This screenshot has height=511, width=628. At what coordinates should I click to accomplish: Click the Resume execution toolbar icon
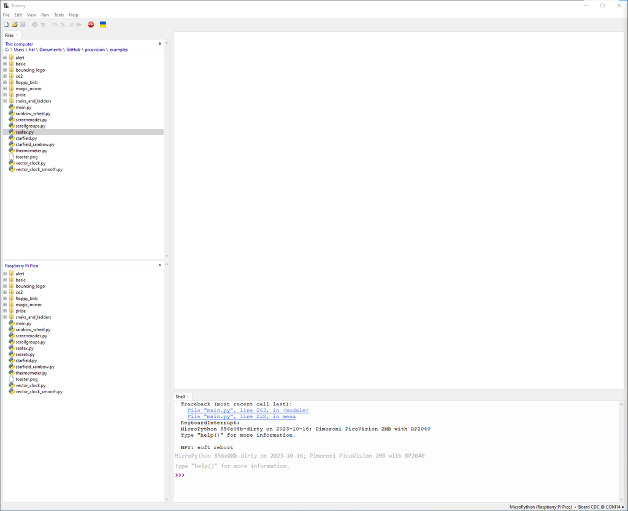point(80,25)
